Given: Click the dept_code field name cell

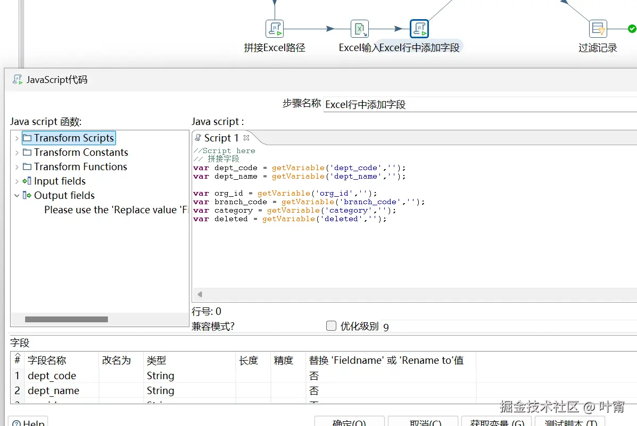Looking at the screenshot, I should [x=62, y=375].
